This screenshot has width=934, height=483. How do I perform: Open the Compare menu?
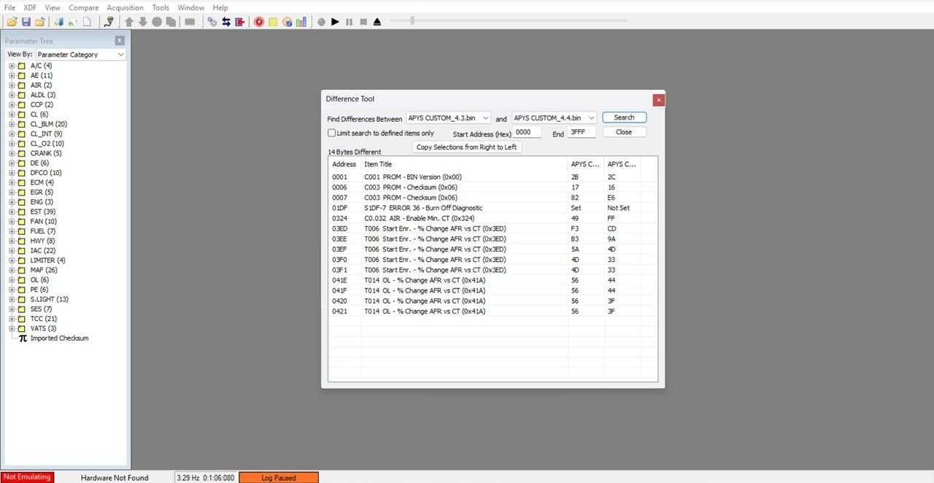[83, 7]
